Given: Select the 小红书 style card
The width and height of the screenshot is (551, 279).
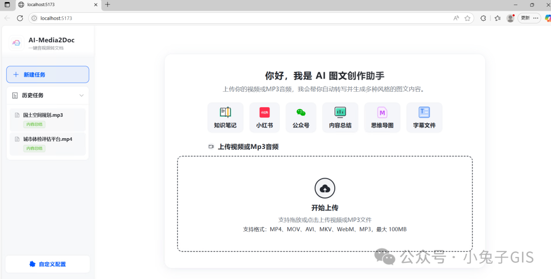Looking at the screenshot, I should [265, 118].
